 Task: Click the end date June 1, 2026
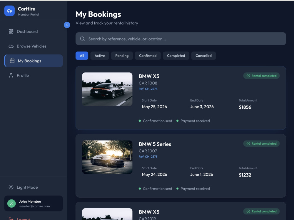[x=202, y=175]
